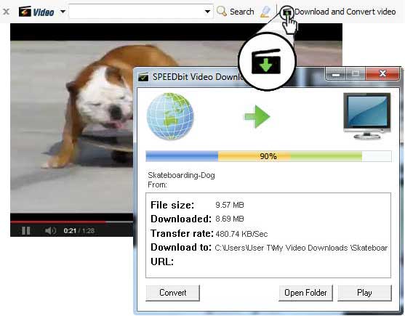Close the SPEEDbit Video Downloader window

tap(382, 74)
